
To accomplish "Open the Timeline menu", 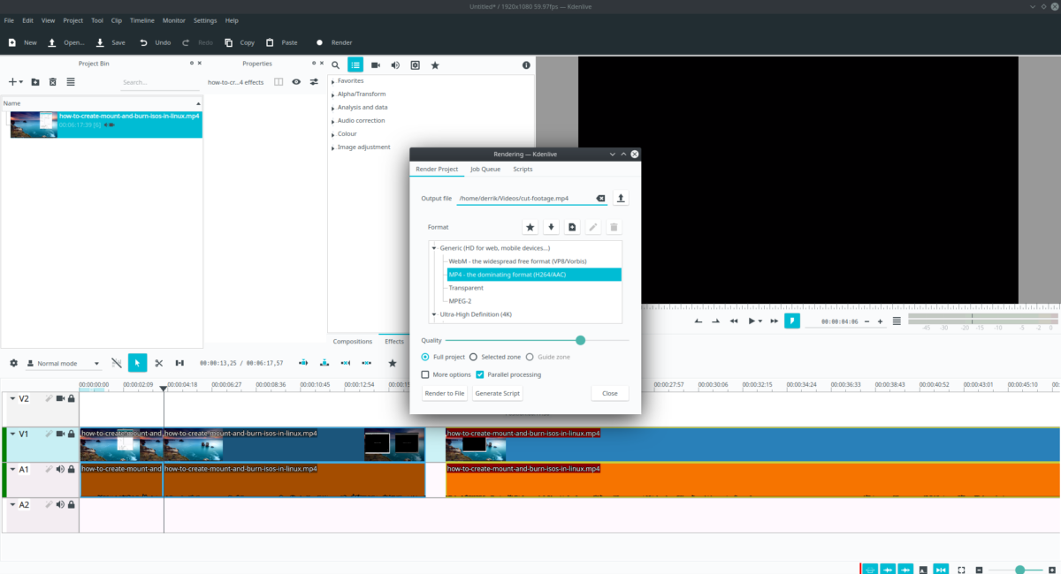I will click(142, 20).
